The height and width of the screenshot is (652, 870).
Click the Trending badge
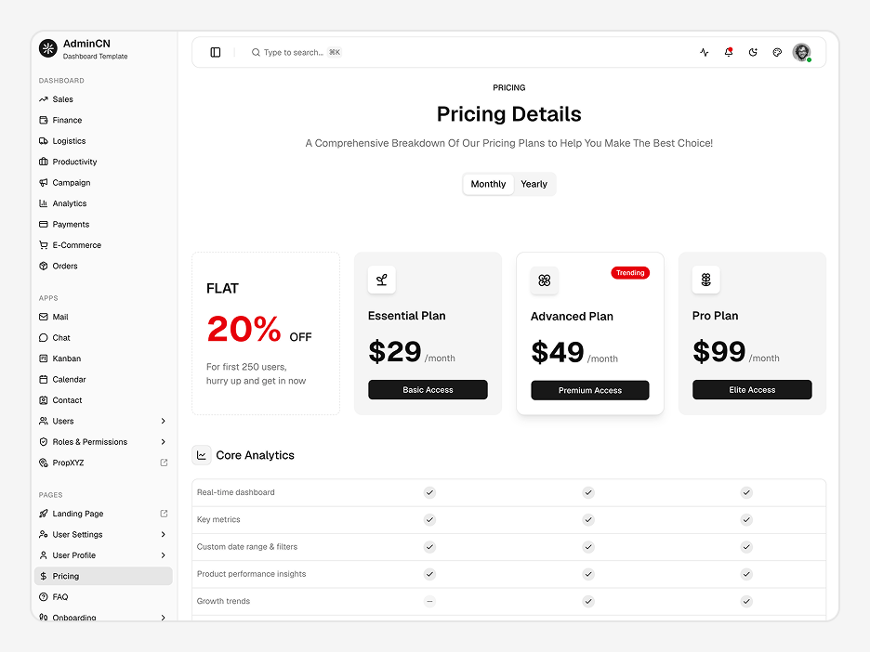630,273
